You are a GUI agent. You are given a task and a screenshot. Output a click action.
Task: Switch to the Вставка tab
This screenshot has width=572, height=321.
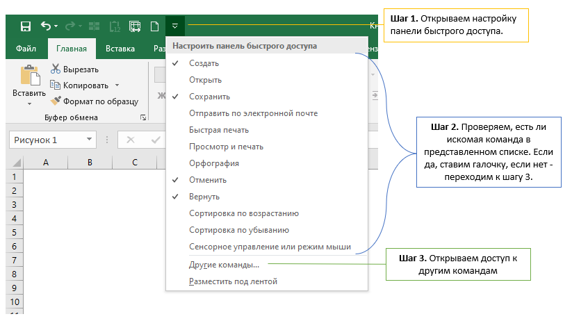(120, 49)
